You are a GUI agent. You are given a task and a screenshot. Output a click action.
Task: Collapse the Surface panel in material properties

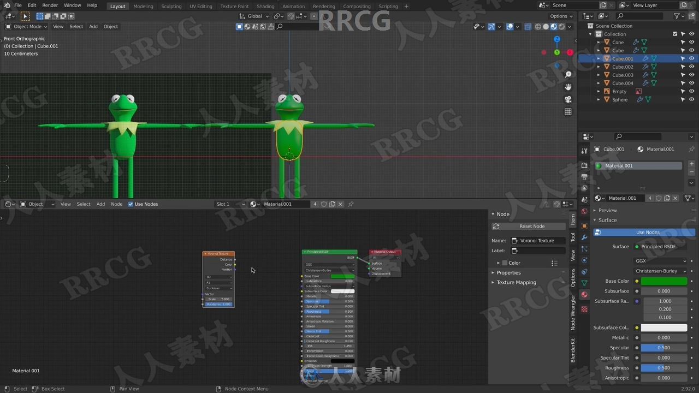click(607, 220)
